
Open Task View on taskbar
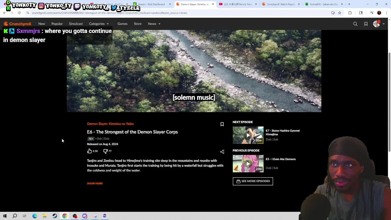(24, 216)
